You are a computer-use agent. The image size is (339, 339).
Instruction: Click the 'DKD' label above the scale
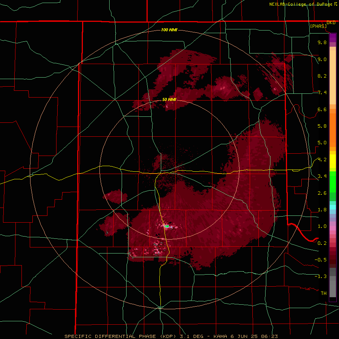pos(331,23)
